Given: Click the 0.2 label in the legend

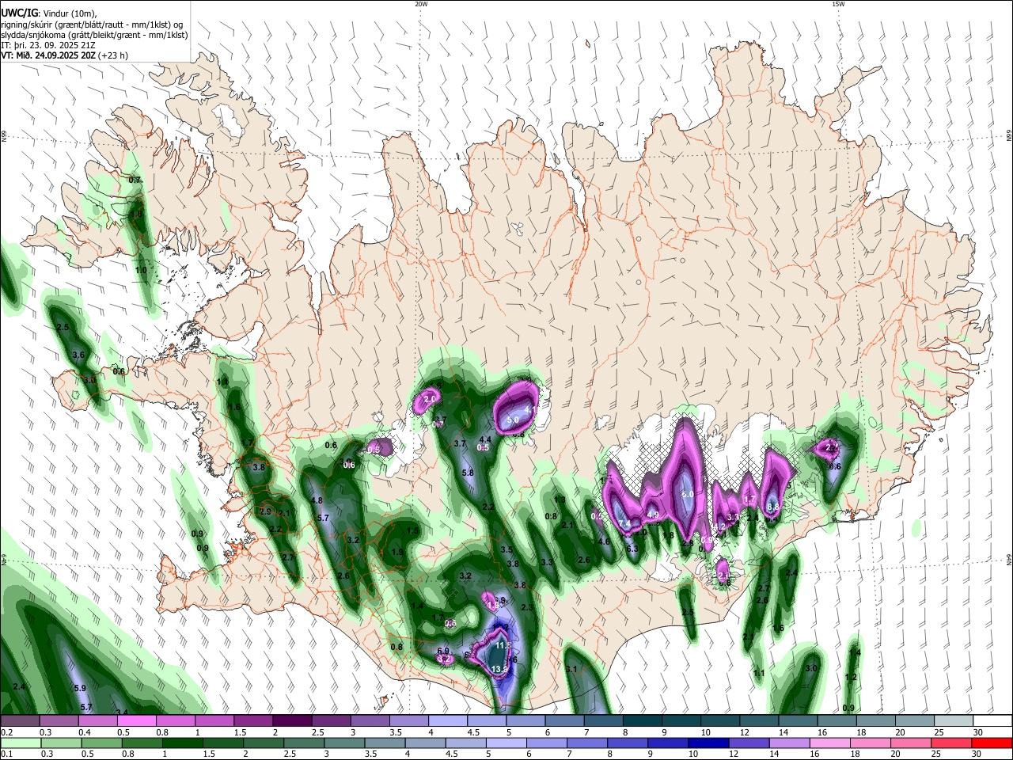Looking at the screenshot, I should tap(6, 732).
